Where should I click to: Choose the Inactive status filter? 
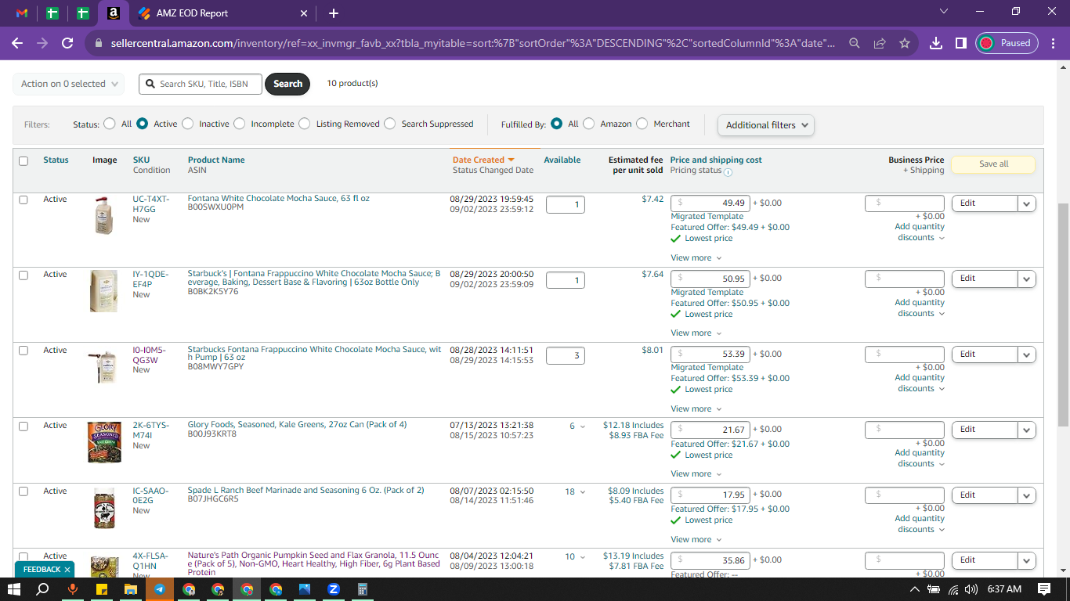pos(186,124)
